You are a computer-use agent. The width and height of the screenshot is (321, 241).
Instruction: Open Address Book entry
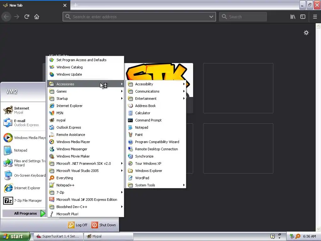click(156, 106)
